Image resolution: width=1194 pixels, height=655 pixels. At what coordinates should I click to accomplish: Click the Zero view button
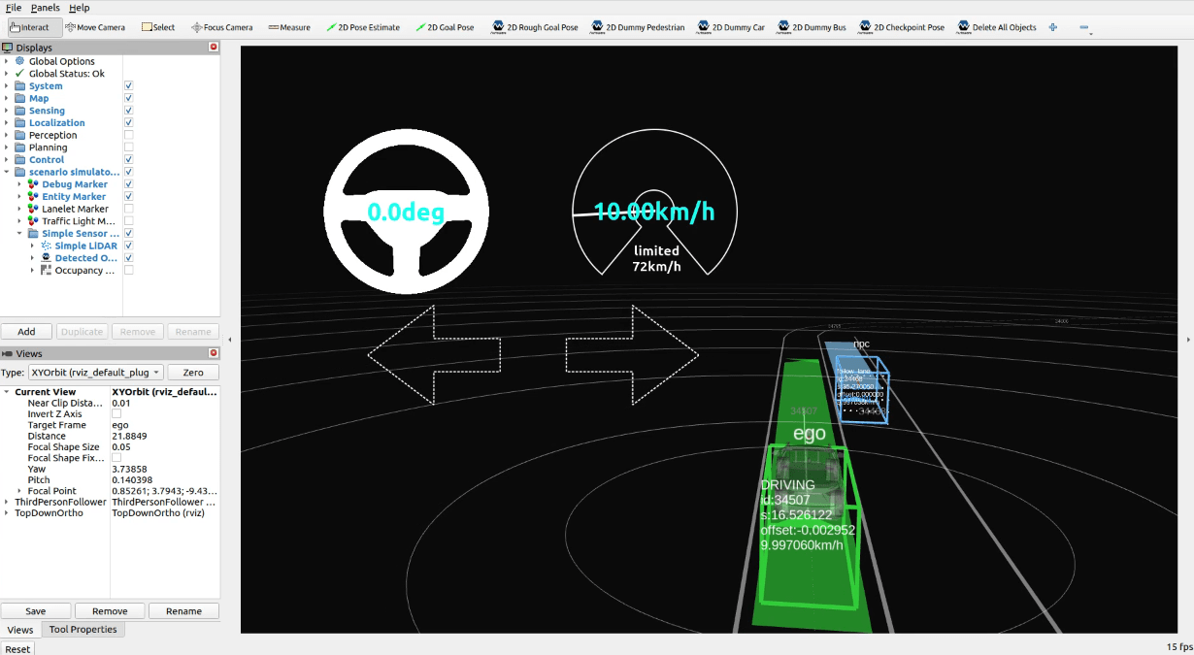[192, 372]
